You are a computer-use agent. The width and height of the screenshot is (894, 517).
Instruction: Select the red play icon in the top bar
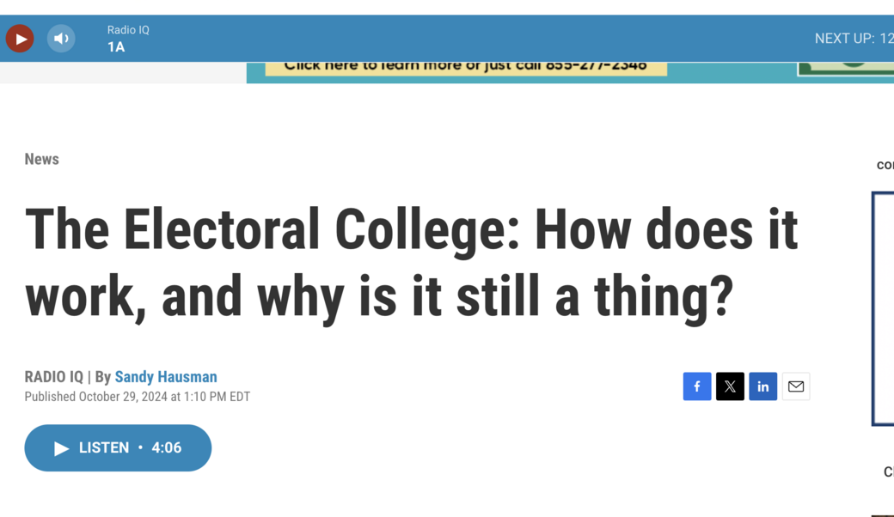click(19, 38)
